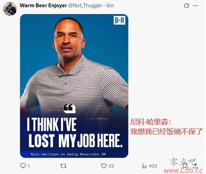Click the red 尼科·哈里森 text
This screenshot has width=206, height=174.
coord(151,122)
